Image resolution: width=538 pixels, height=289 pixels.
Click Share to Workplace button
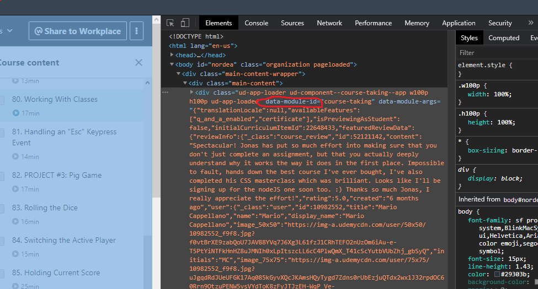click(78, 31)
